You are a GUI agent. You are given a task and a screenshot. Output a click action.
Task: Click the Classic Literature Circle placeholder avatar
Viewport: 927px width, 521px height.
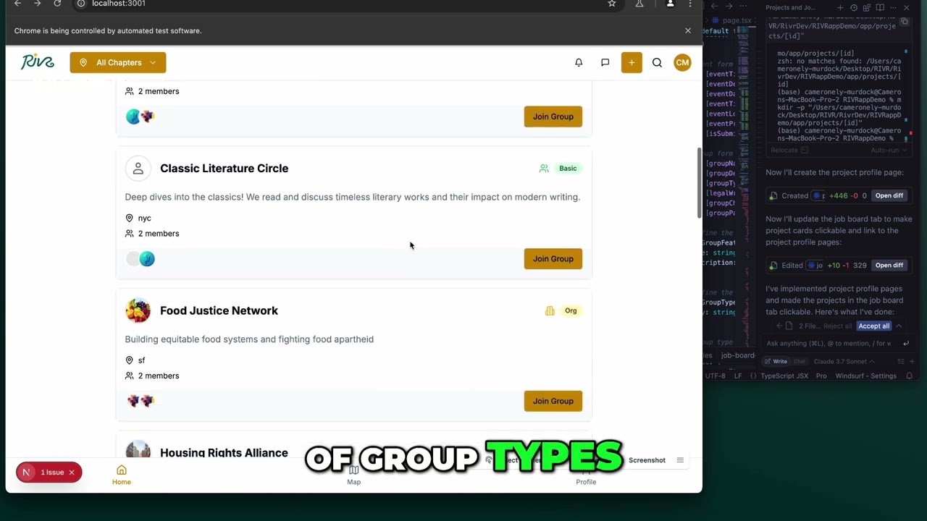[138, 168]
